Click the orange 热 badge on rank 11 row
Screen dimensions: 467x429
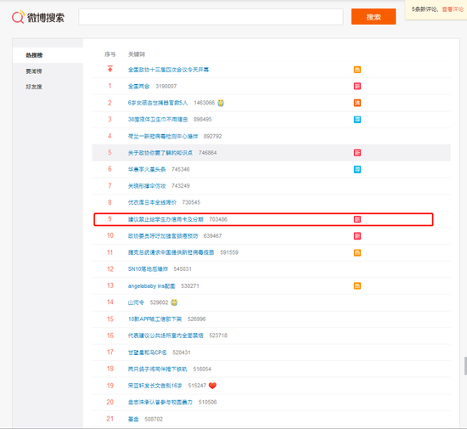357,252
